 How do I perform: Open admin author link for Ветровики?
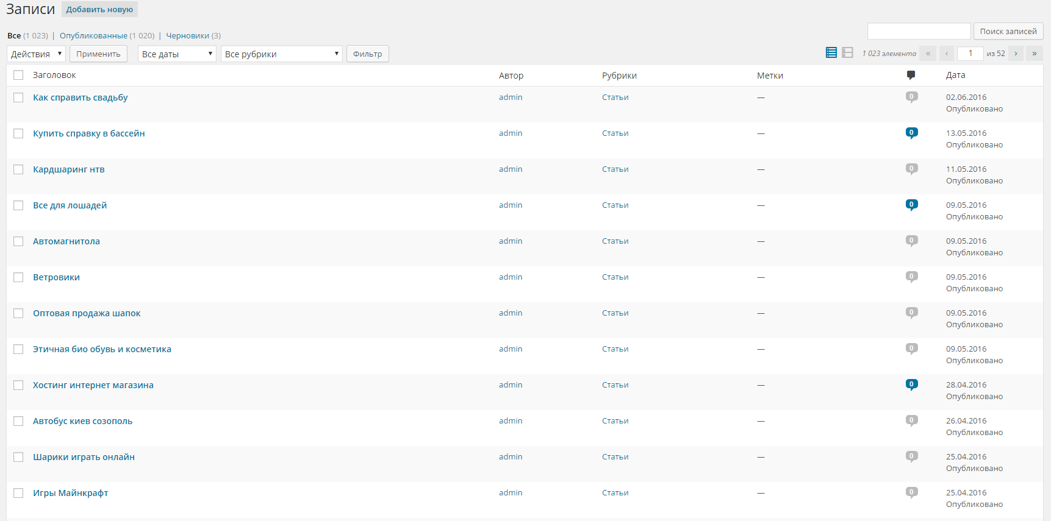click(511, 277)
